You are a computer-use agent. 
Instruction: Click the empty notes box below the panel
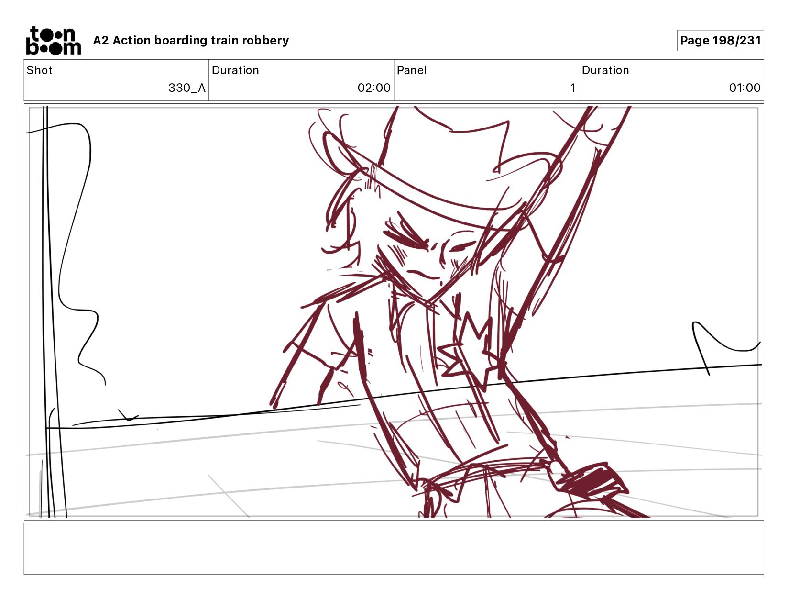(x=394, y=549)
